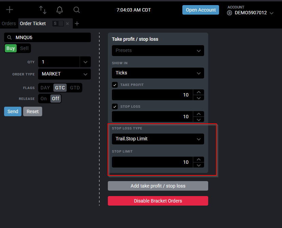The width and height of the screenshot is (282, 228).
Task: Click the QTY input showing 1
Action: tap(59, 62)
